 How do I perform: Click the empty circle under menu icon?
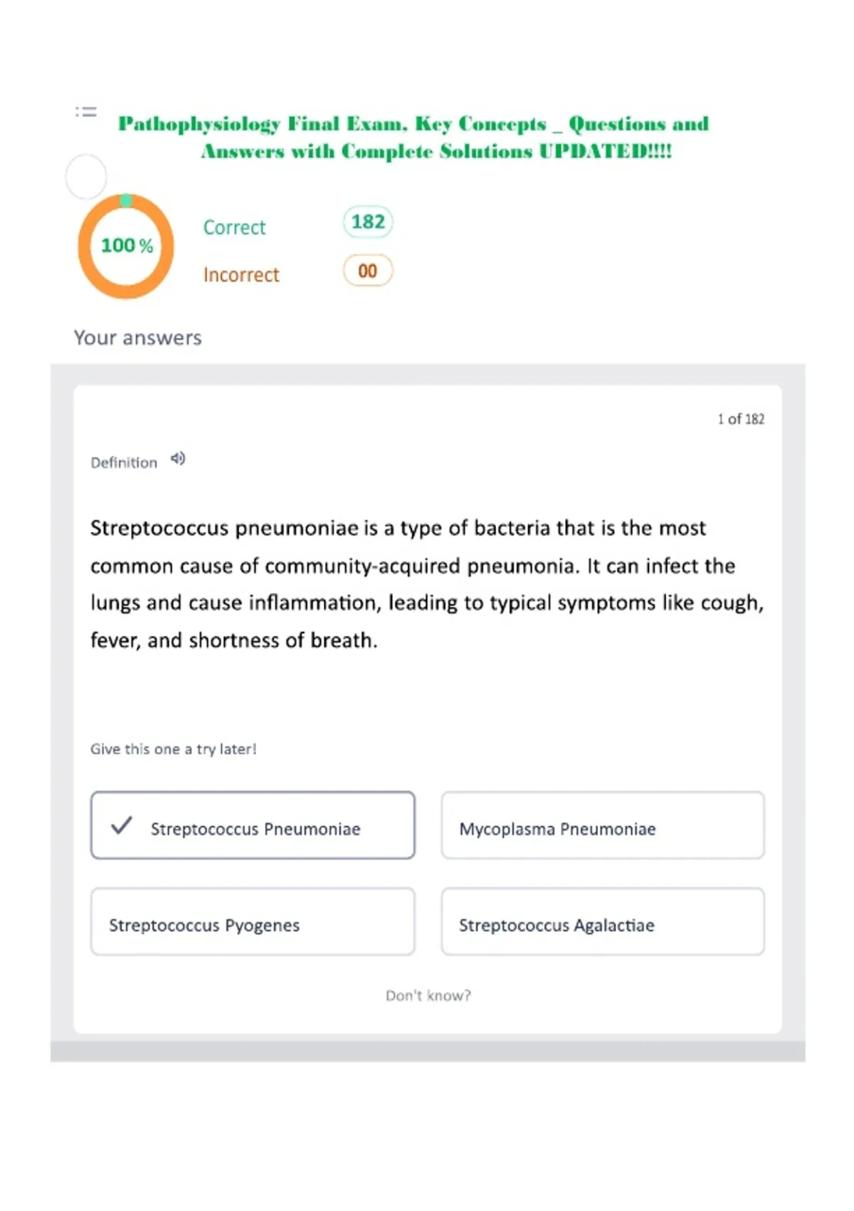tap(86, 177)
